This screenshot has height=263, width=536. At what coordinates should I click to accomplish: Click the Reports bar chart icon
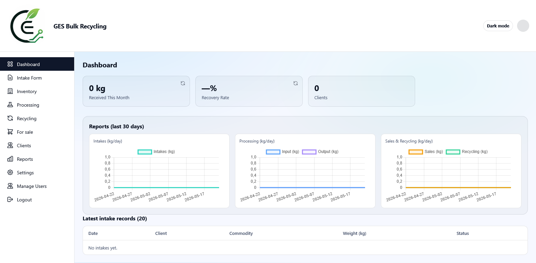tap(10, 159)
